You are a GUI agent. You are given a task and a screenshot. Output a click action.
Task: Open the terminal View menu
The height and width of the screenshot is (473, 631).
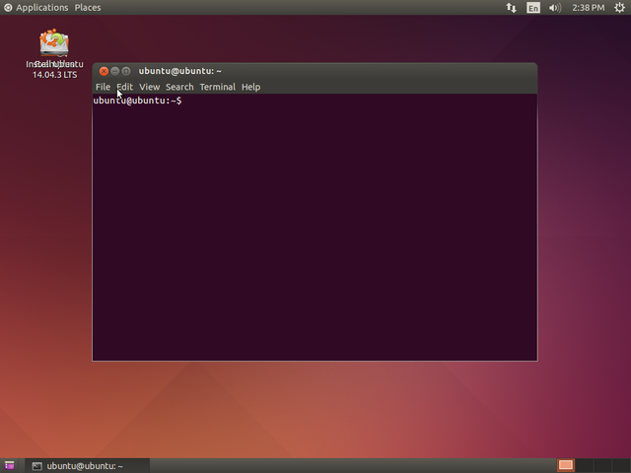coord(149,87)
